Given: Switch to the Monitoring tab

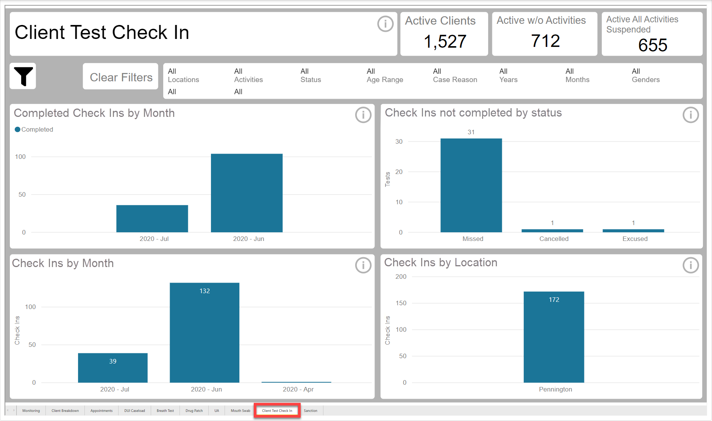Looking at the screenshot, I should [x=31, y=410].
